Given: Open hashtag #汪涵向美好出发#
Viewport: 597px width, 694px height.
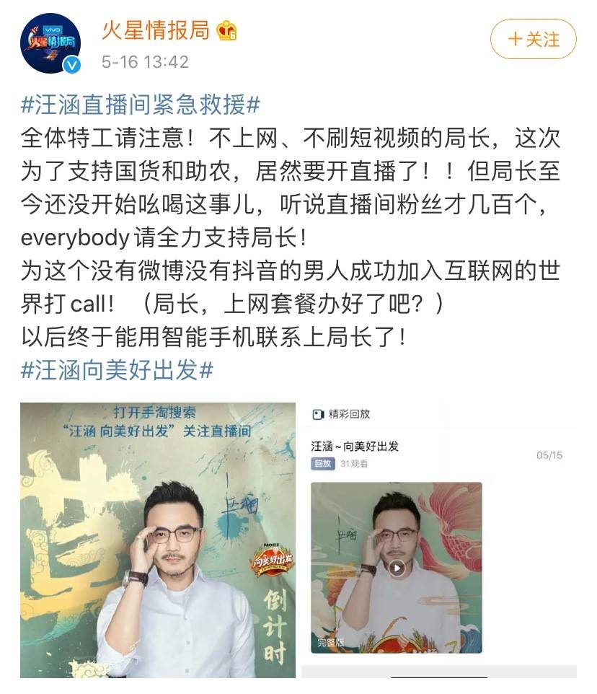Looking at the screenshot, I should pyautogui.click(x=118, y=370).
